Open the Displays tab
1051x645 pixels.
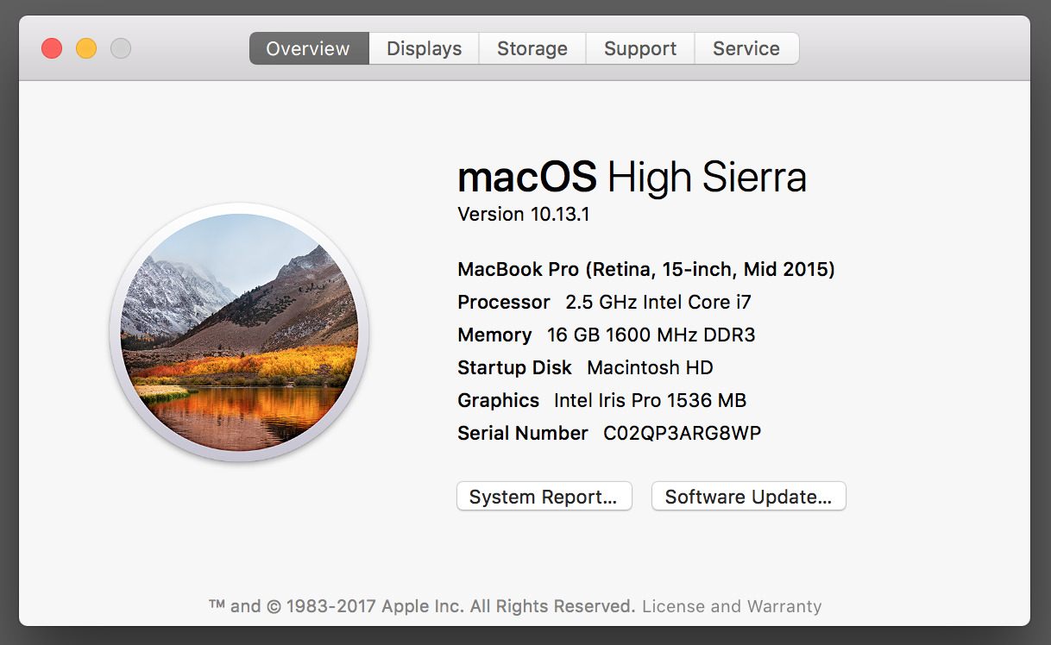pos(424,49)
